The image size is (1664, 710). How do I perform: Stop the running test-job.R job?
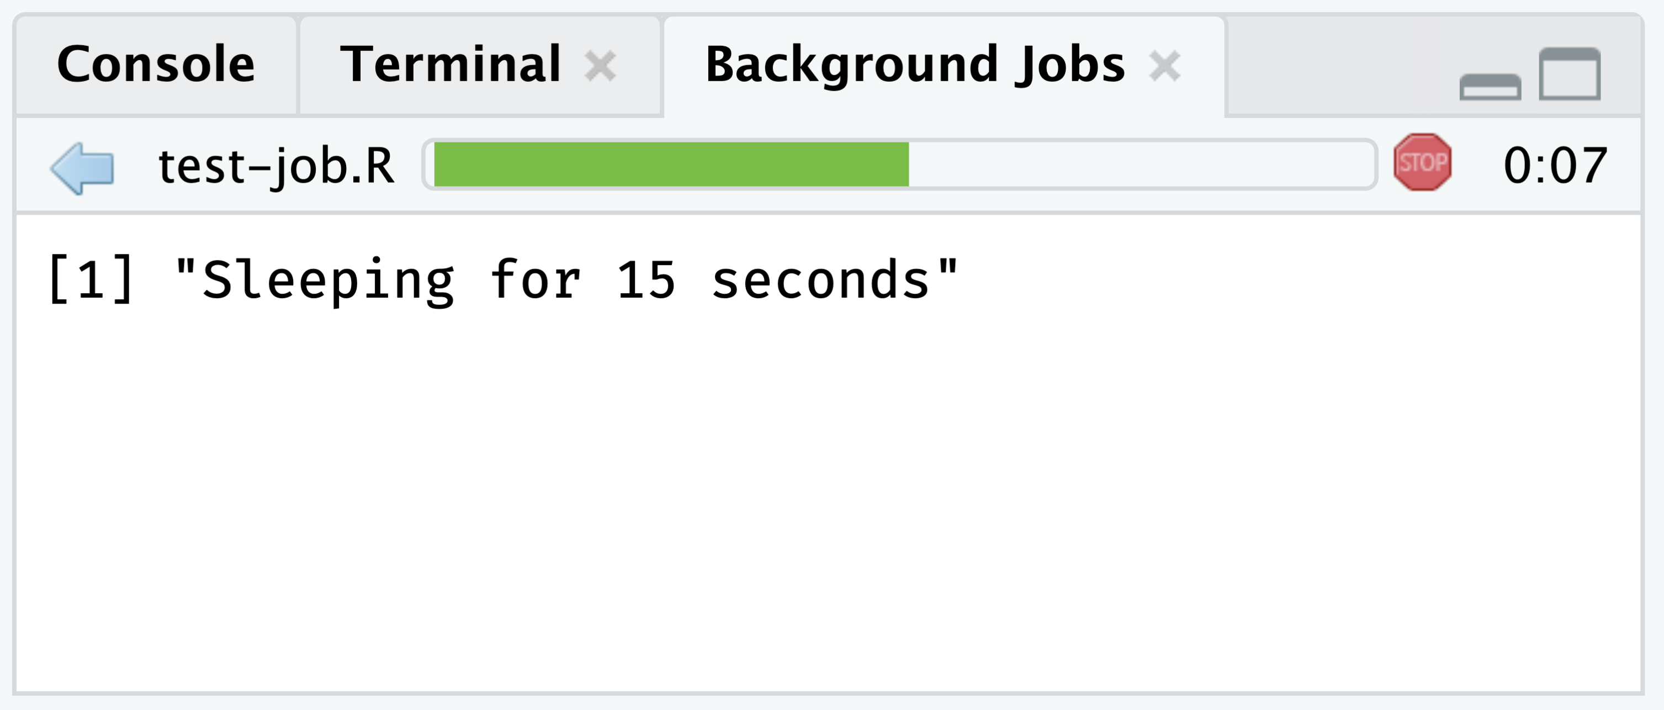point(1422,163)
